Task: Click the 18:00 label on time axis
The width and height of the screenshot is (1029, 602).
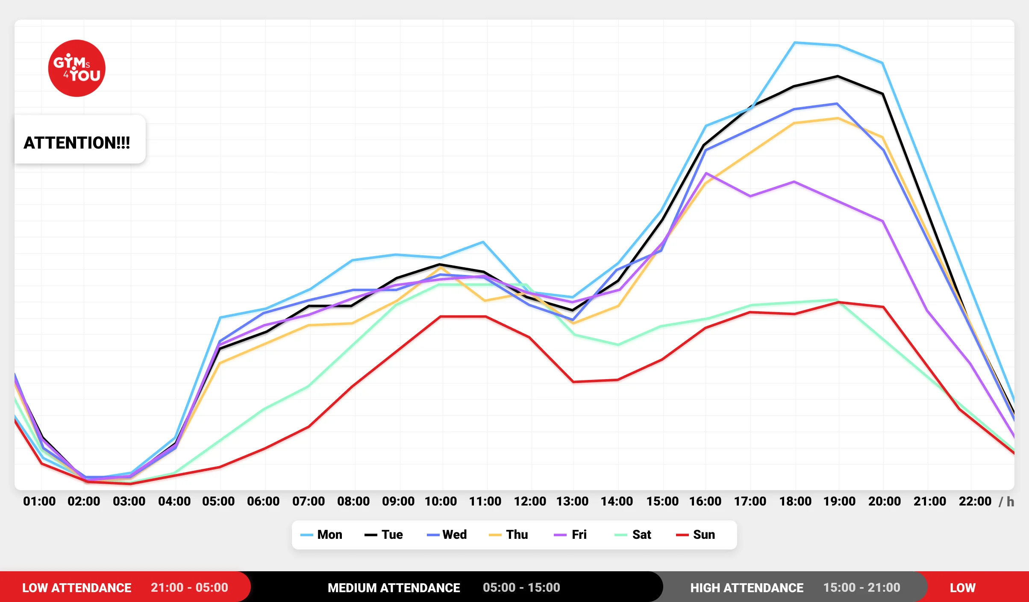Action: pos(795,501)
